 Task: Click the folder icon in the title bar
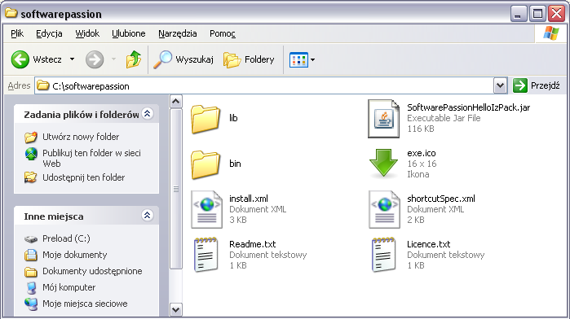11,14
